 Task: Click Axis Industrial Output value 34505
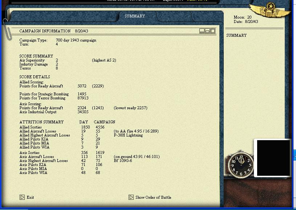83,112
